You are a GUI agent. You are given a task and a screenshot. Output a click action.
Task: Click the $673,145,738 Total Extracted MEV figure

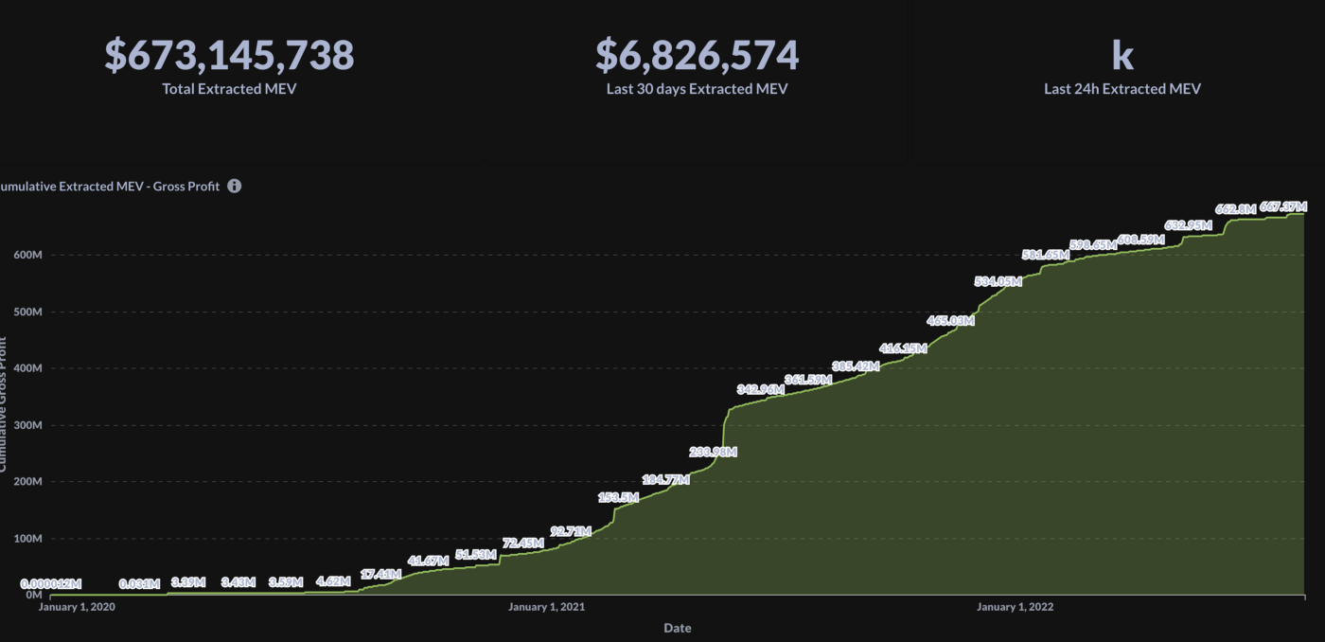[x=229, y=56]
